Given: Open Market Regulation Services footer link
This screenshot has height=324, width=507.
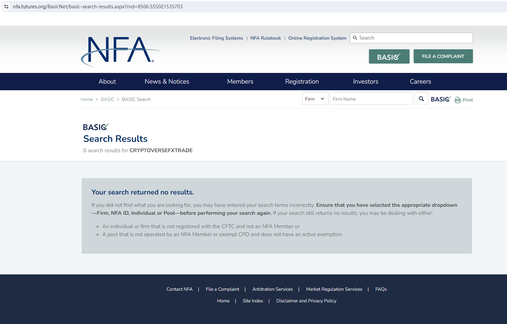Looking at the screenshot, I should [334, 289].
